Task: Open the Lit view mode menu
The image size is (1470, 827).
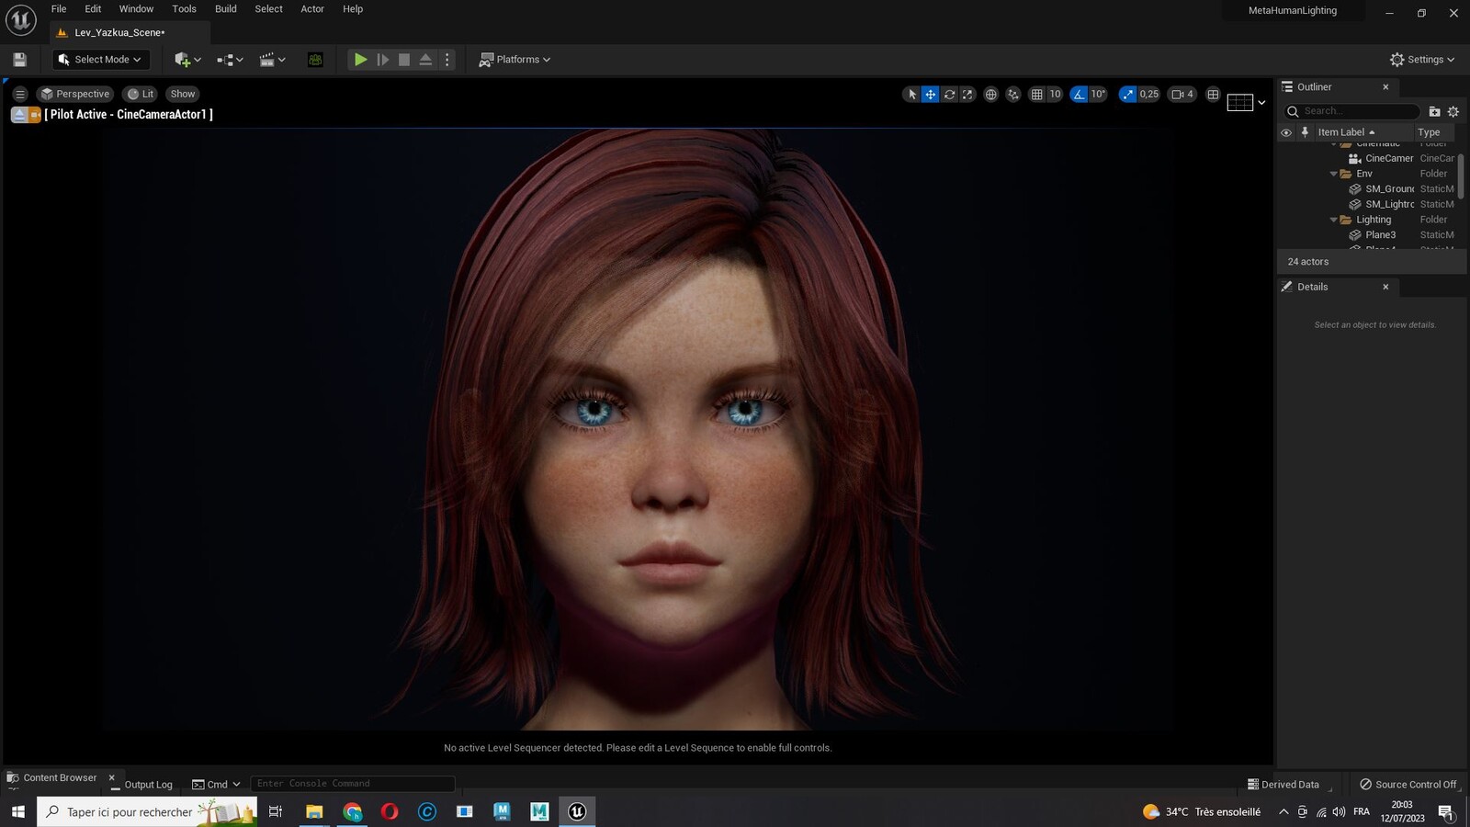Action: pyautogui.click(x=141, y=94)
